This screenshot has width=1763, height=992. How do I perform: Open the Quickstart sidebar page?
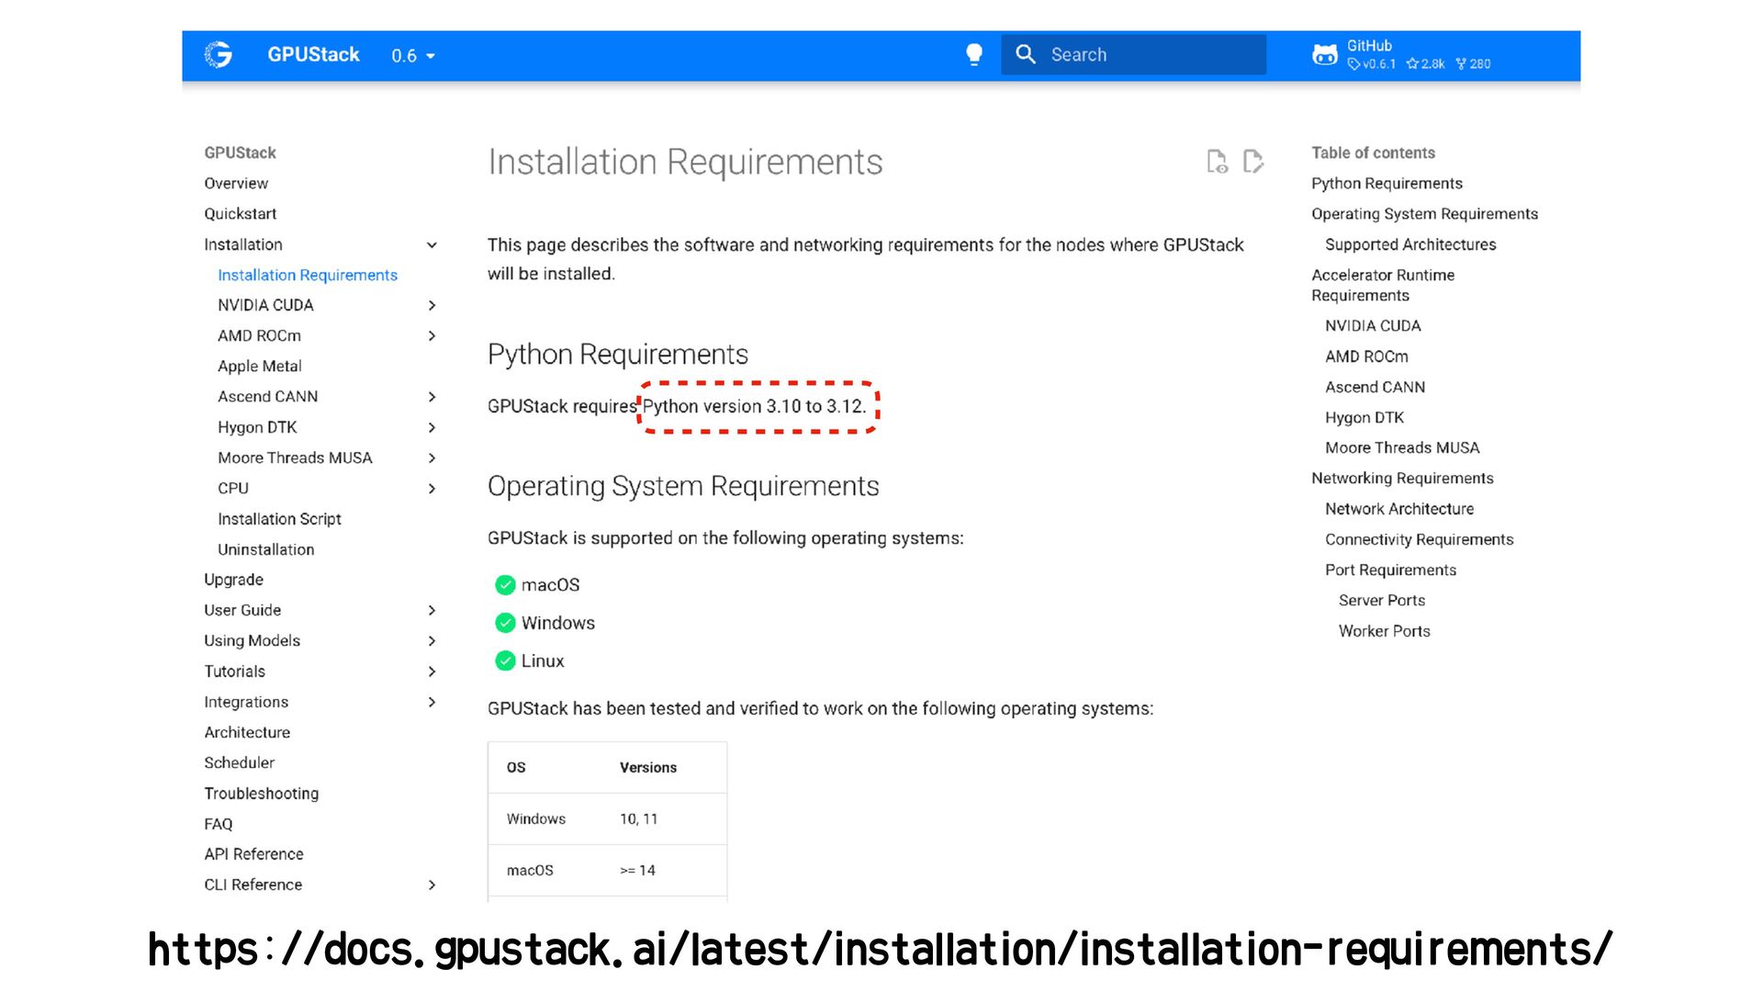pos(240,214)
